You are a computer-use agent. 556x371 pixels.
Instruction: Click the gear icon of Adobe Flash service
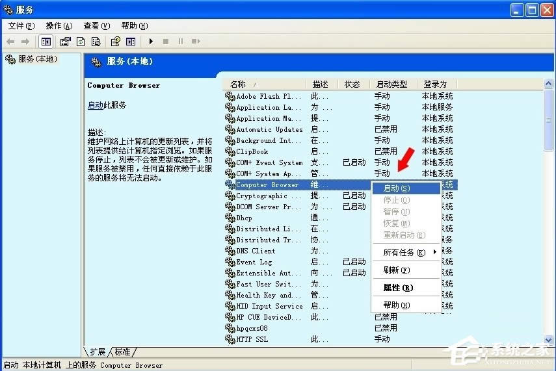(x=230, y=96)
